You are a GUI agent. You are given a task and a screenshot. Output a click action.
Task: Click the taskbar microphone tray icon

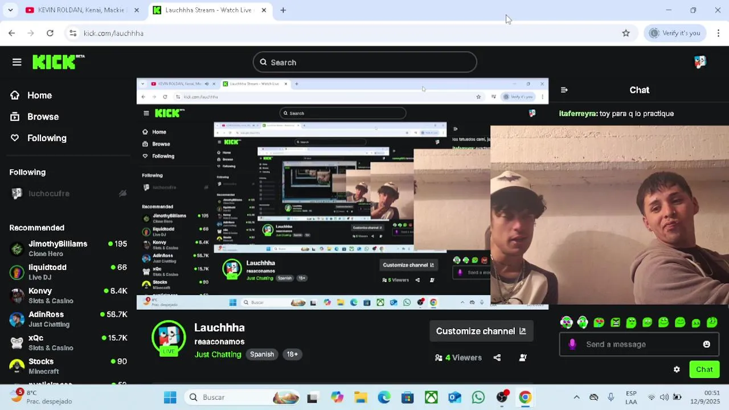coord(611,397)
